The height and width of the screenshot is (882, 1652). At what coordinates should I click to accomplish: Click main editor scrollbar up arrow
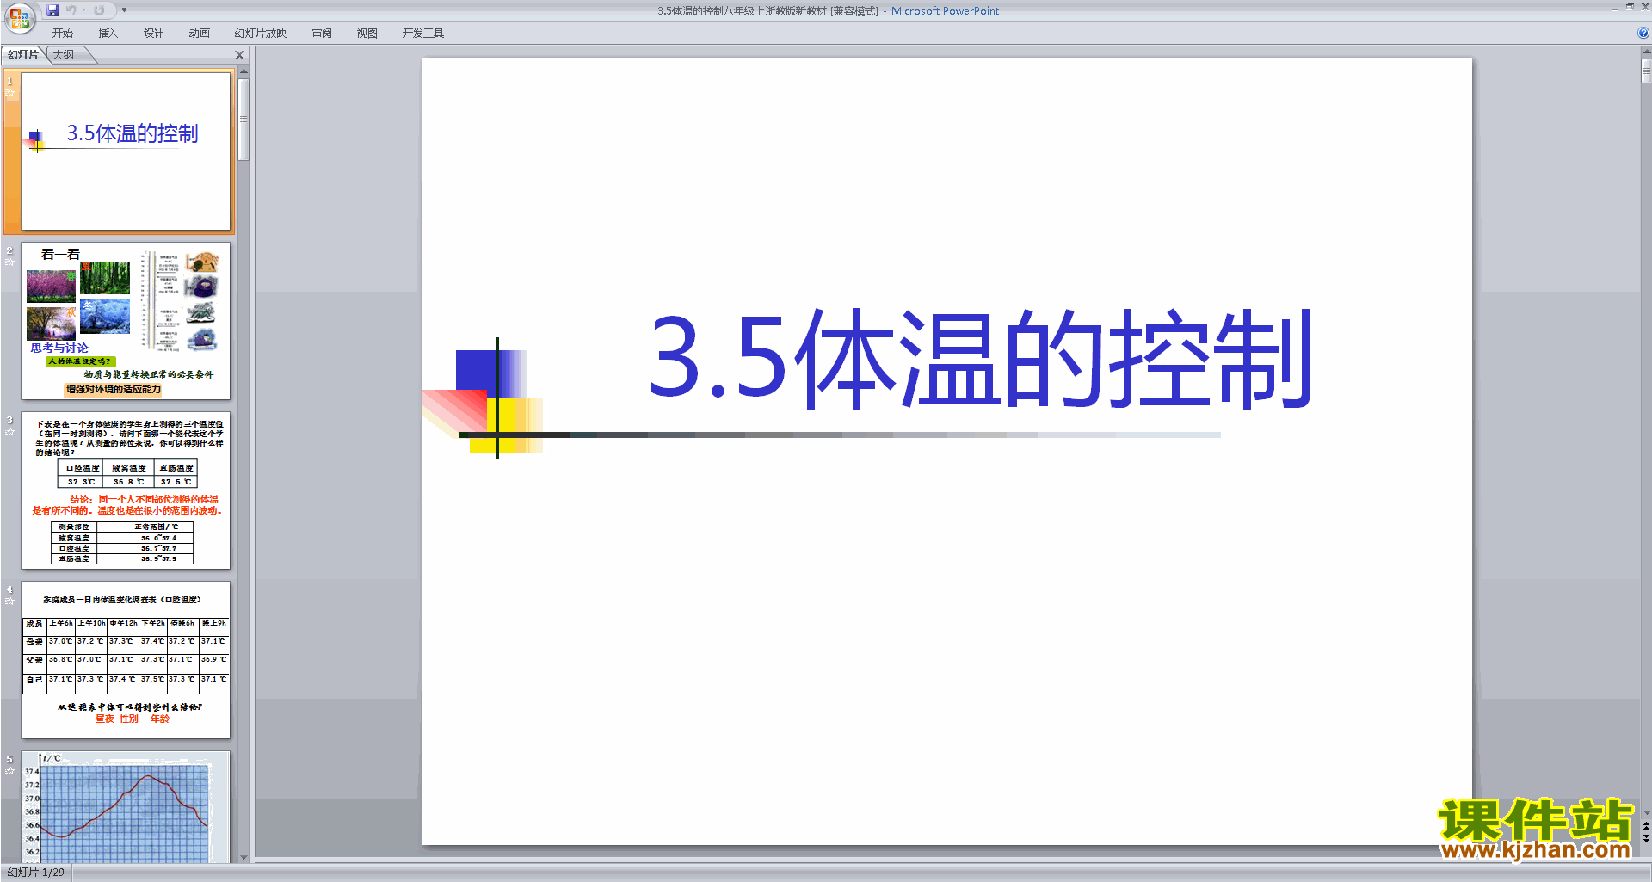click(x=1646, y=52)
